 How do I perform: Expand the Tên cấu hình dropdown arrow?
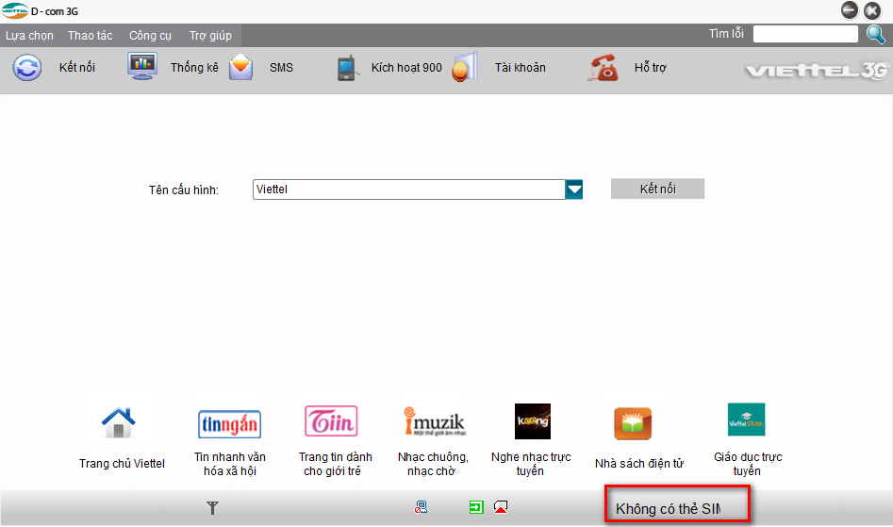pos(574,189)
